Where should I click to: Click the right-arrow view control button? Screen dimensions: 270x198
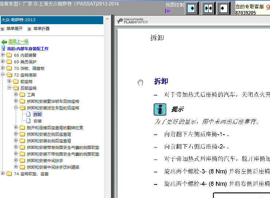tap(192, 8)
